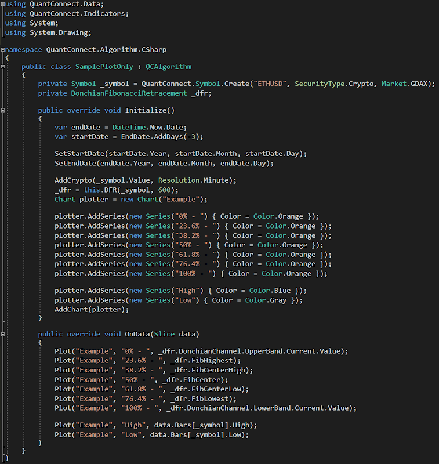Click the QuantConnect.Indicators using line
Screen dimensions: 439x464
(67, 13)
